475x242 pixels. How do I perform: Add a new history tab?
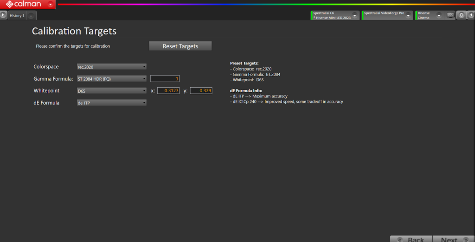(31, 15)
